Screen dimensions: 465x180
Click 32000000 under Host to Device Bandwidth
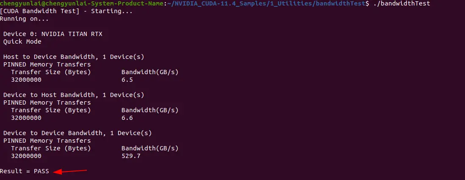click(x=26, y=80)
